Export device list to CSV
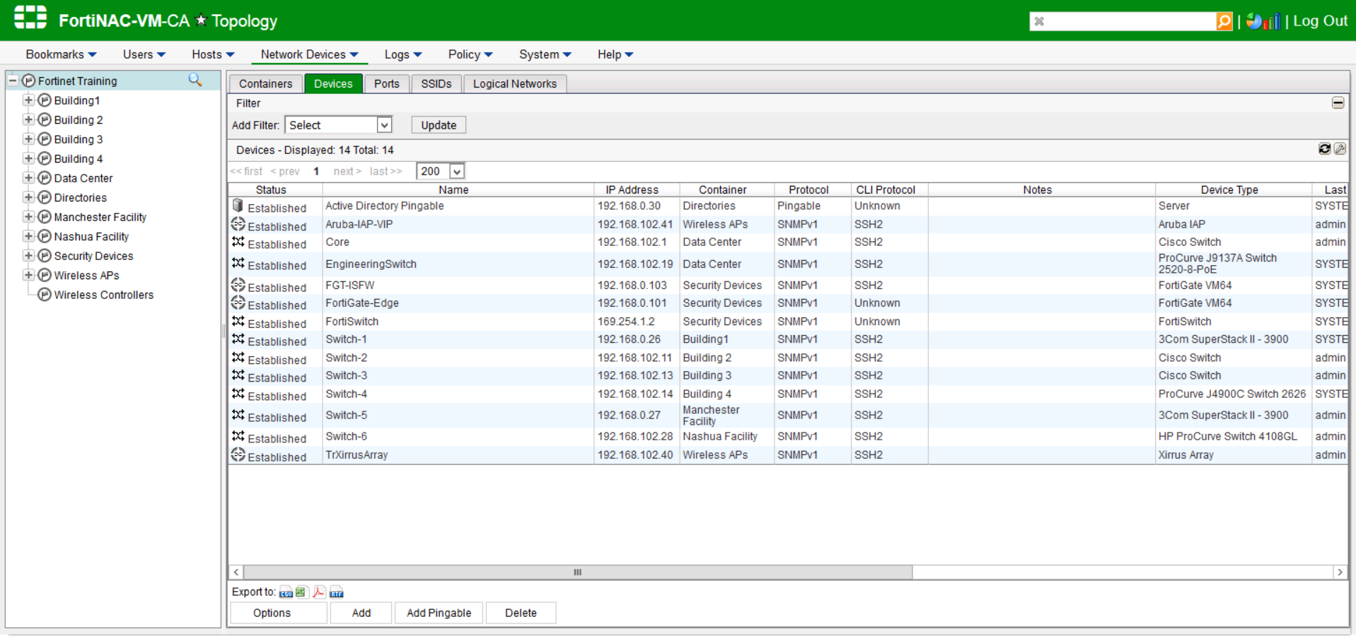The image size is (1356, 641). [286, 592]
